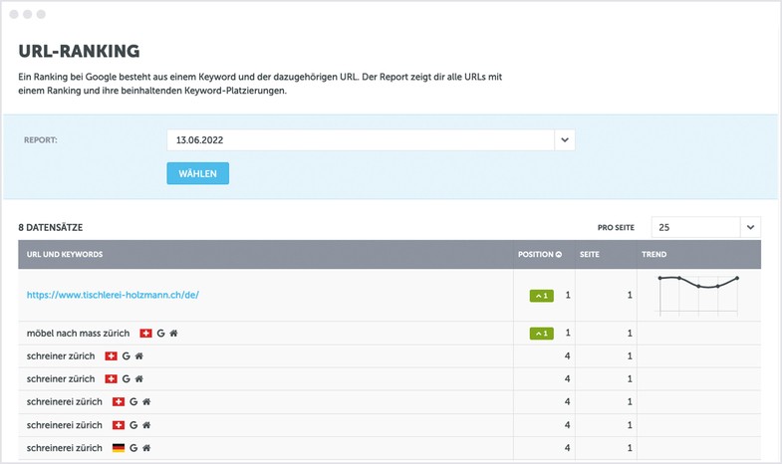
Task: Click Swiss flag in möbel nach mass zürich row
Action: 145,333
